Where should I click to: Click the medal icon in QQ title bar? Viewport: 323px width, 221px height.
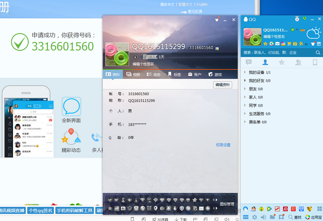tap(297, 19)
